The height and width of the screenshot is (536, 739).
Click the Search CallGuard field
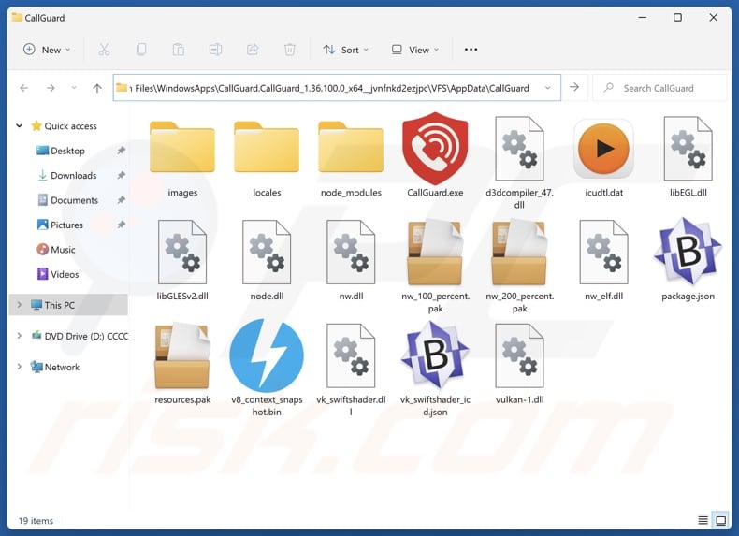[x=659, y=88]
